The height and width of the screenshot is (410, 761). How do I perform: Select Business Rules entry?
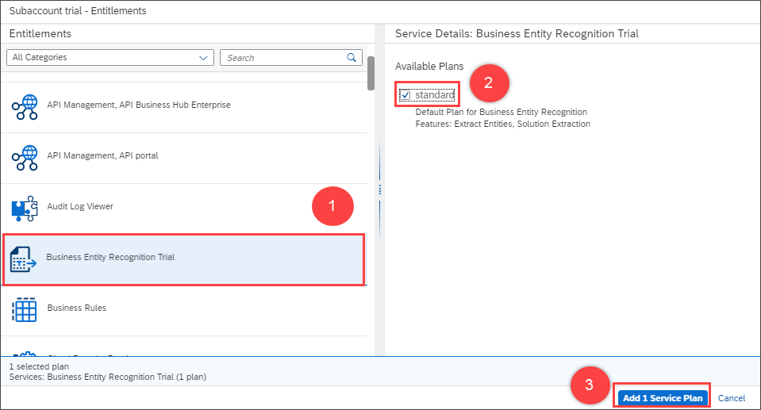pyautogui.click(x=184, y=310)
